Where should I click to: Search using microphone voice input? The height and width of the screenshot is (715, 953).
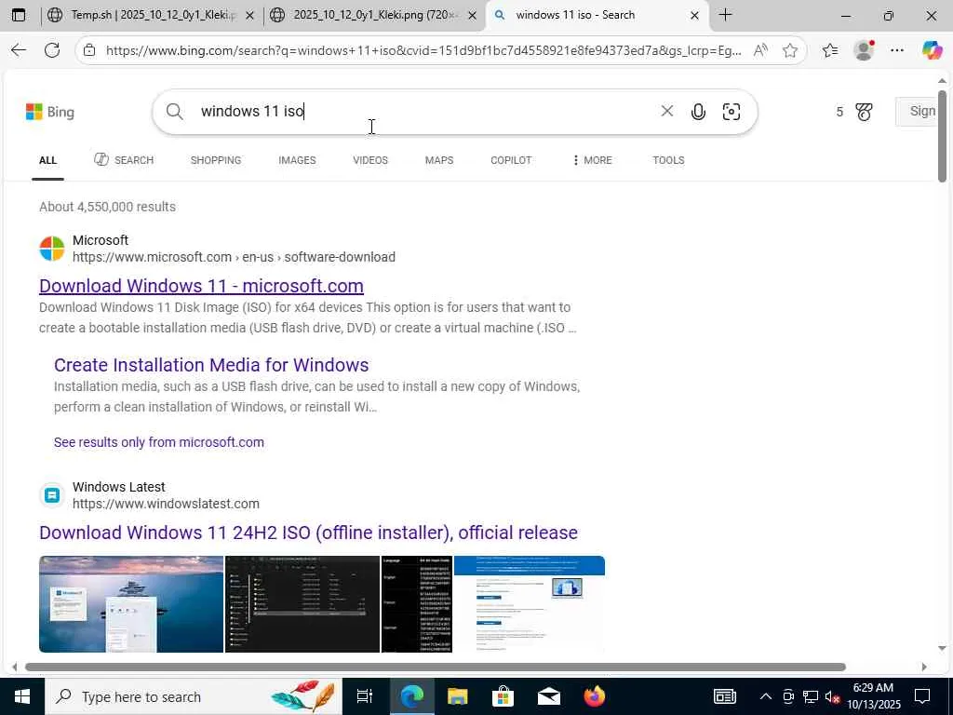pyautogui.click(x=698, y=112)
